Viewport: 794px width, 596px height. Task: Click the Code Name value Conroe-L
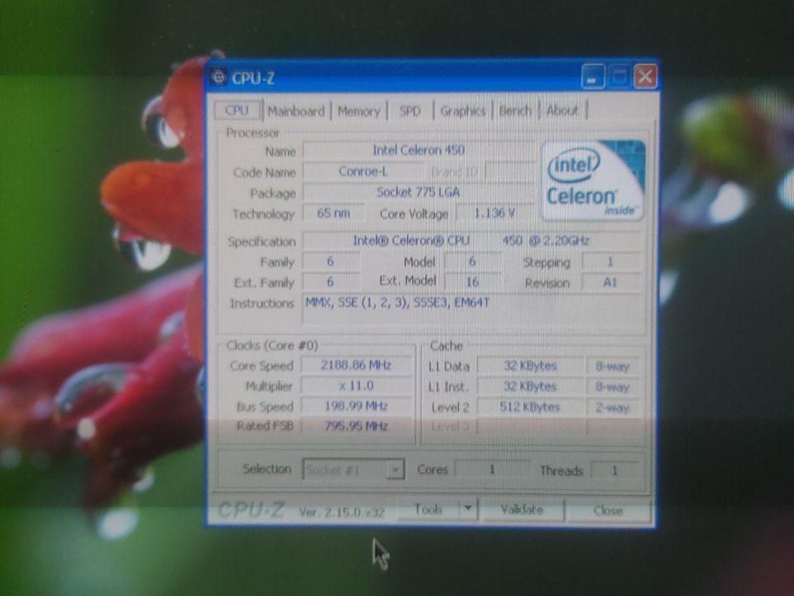[363, 171]
